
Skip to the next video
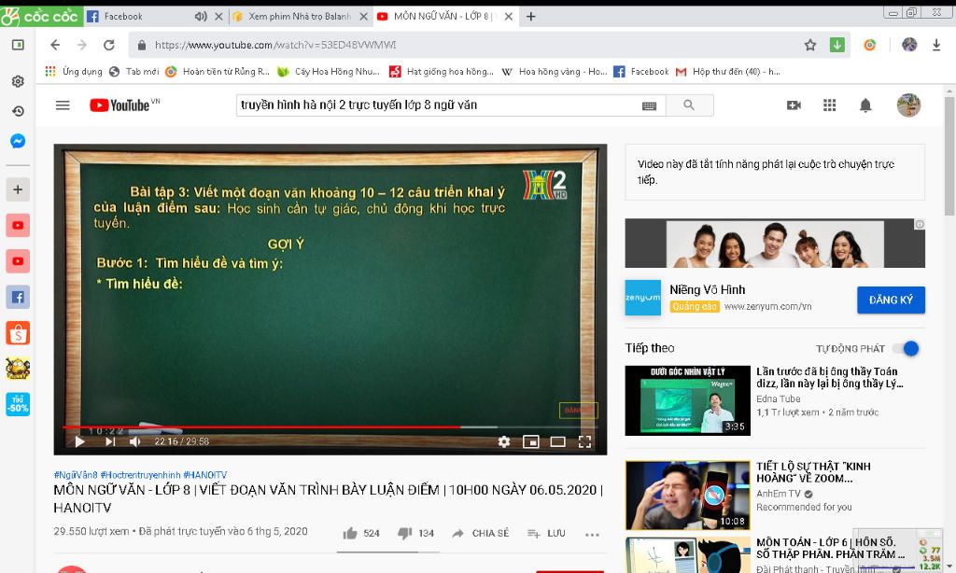click(x=110, y=441)
